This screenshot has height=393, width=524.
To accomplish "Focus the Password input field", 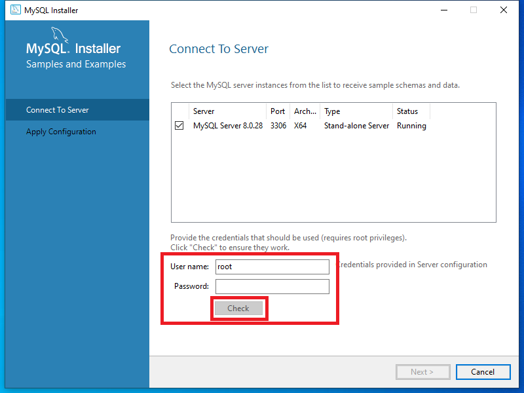I will [x=272, y=286].
